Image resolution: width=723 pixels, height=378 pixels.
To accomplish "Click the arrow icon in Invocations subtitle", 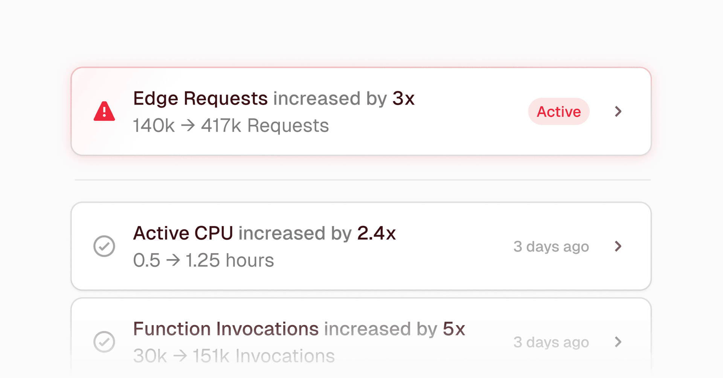I will click(x=180, y=356).
